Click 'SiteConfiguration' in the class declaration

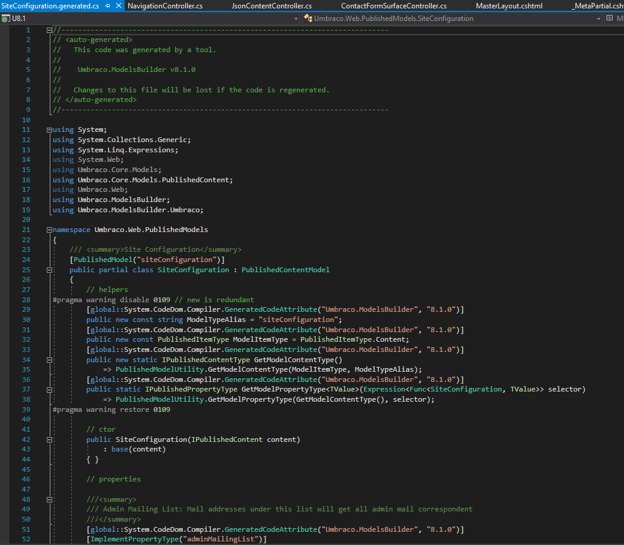click(x=193, y=270)
